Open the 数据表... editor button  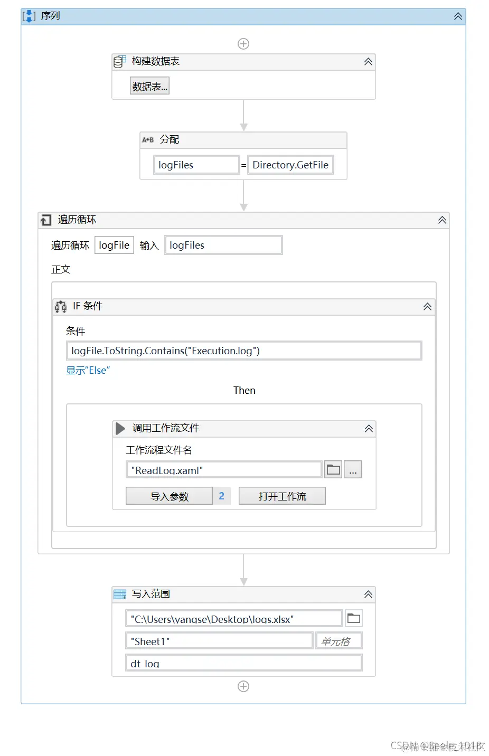click(x=149, y=86)
